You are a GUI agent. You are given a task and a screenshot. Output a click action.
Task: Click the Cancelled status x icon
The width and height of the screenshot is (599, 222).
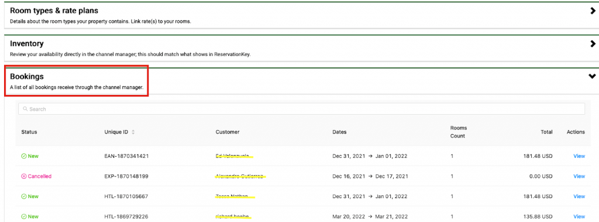(23, 177)
